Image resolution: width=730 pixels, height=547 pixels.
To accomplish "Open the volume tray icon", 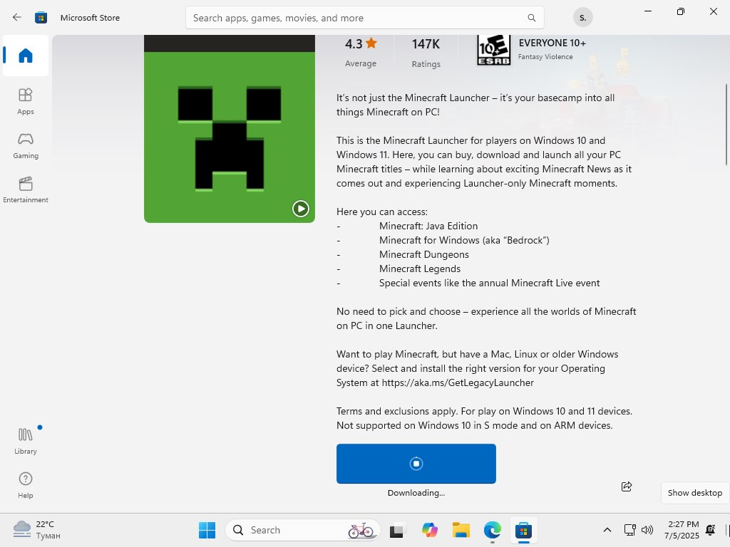I will [647, 530].
